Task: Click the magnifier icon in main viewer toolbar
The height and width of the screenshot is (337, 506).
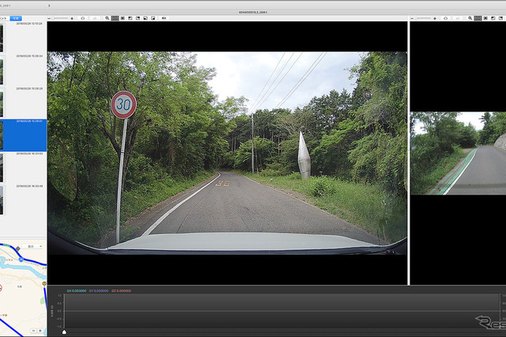Action: 108,18
